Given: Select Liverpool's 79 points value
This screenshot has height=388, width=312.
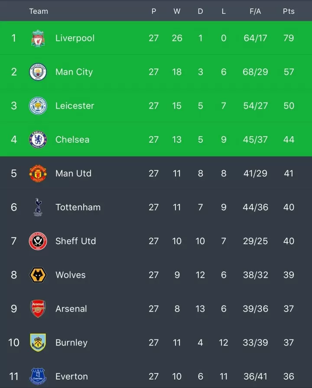Looking at the screenshot, I should (x=289, y=38).
